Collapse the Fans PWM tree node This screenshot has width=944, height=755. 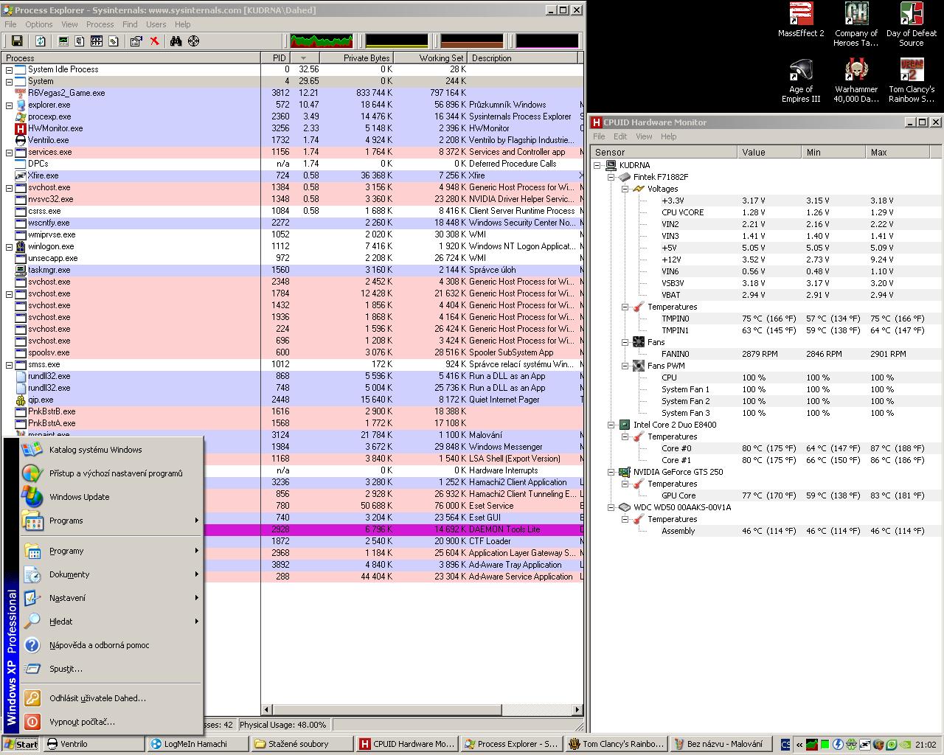(625, 366)
